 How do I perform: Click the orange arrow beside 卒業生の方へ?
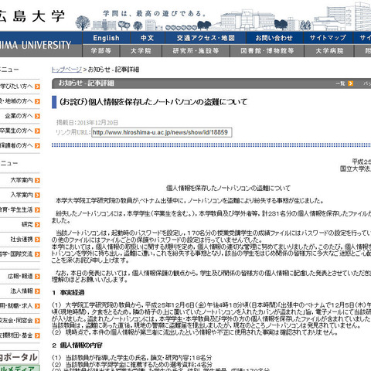(37, 131)
